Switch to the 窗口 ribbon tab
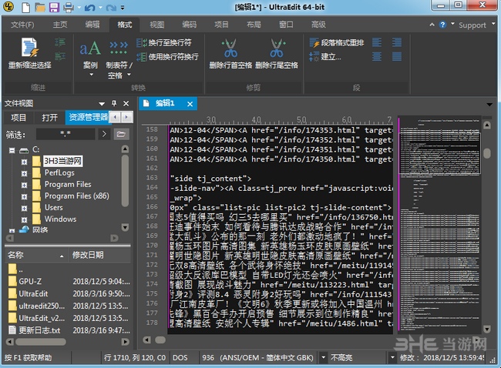The height and width of the screenshot is (368, 501). pyautogui.click(x=286, y=25)
